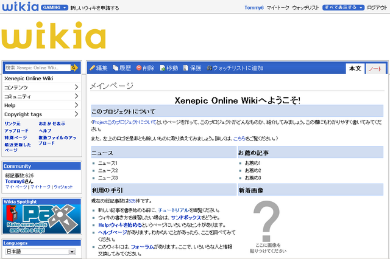Click the Xenepic Online Wiki sidebar title
Image resolution: width=390 pixels, height=259 pixels.
(x=29, y=78)
